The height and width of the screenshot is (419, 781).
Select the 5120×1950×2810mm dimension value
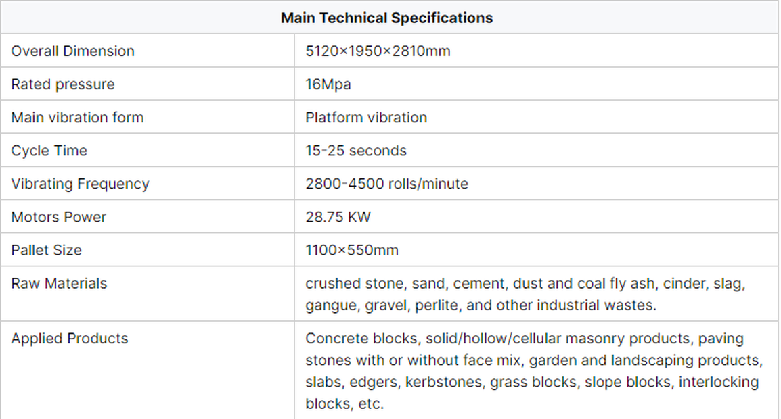point(378,51)
